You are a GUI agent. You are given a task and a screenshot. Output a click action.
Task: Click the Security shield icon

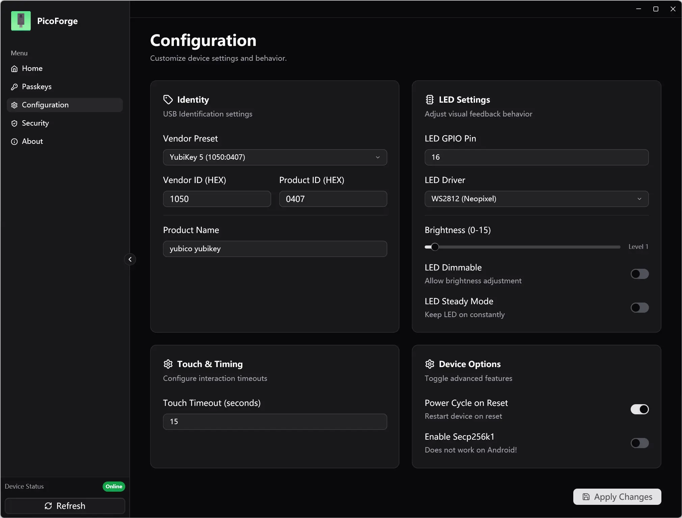[x=14, y=123]
